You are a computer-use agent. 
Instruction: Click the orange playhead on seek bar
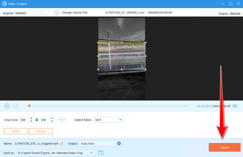pyautogui.click(x=29, y=106)
